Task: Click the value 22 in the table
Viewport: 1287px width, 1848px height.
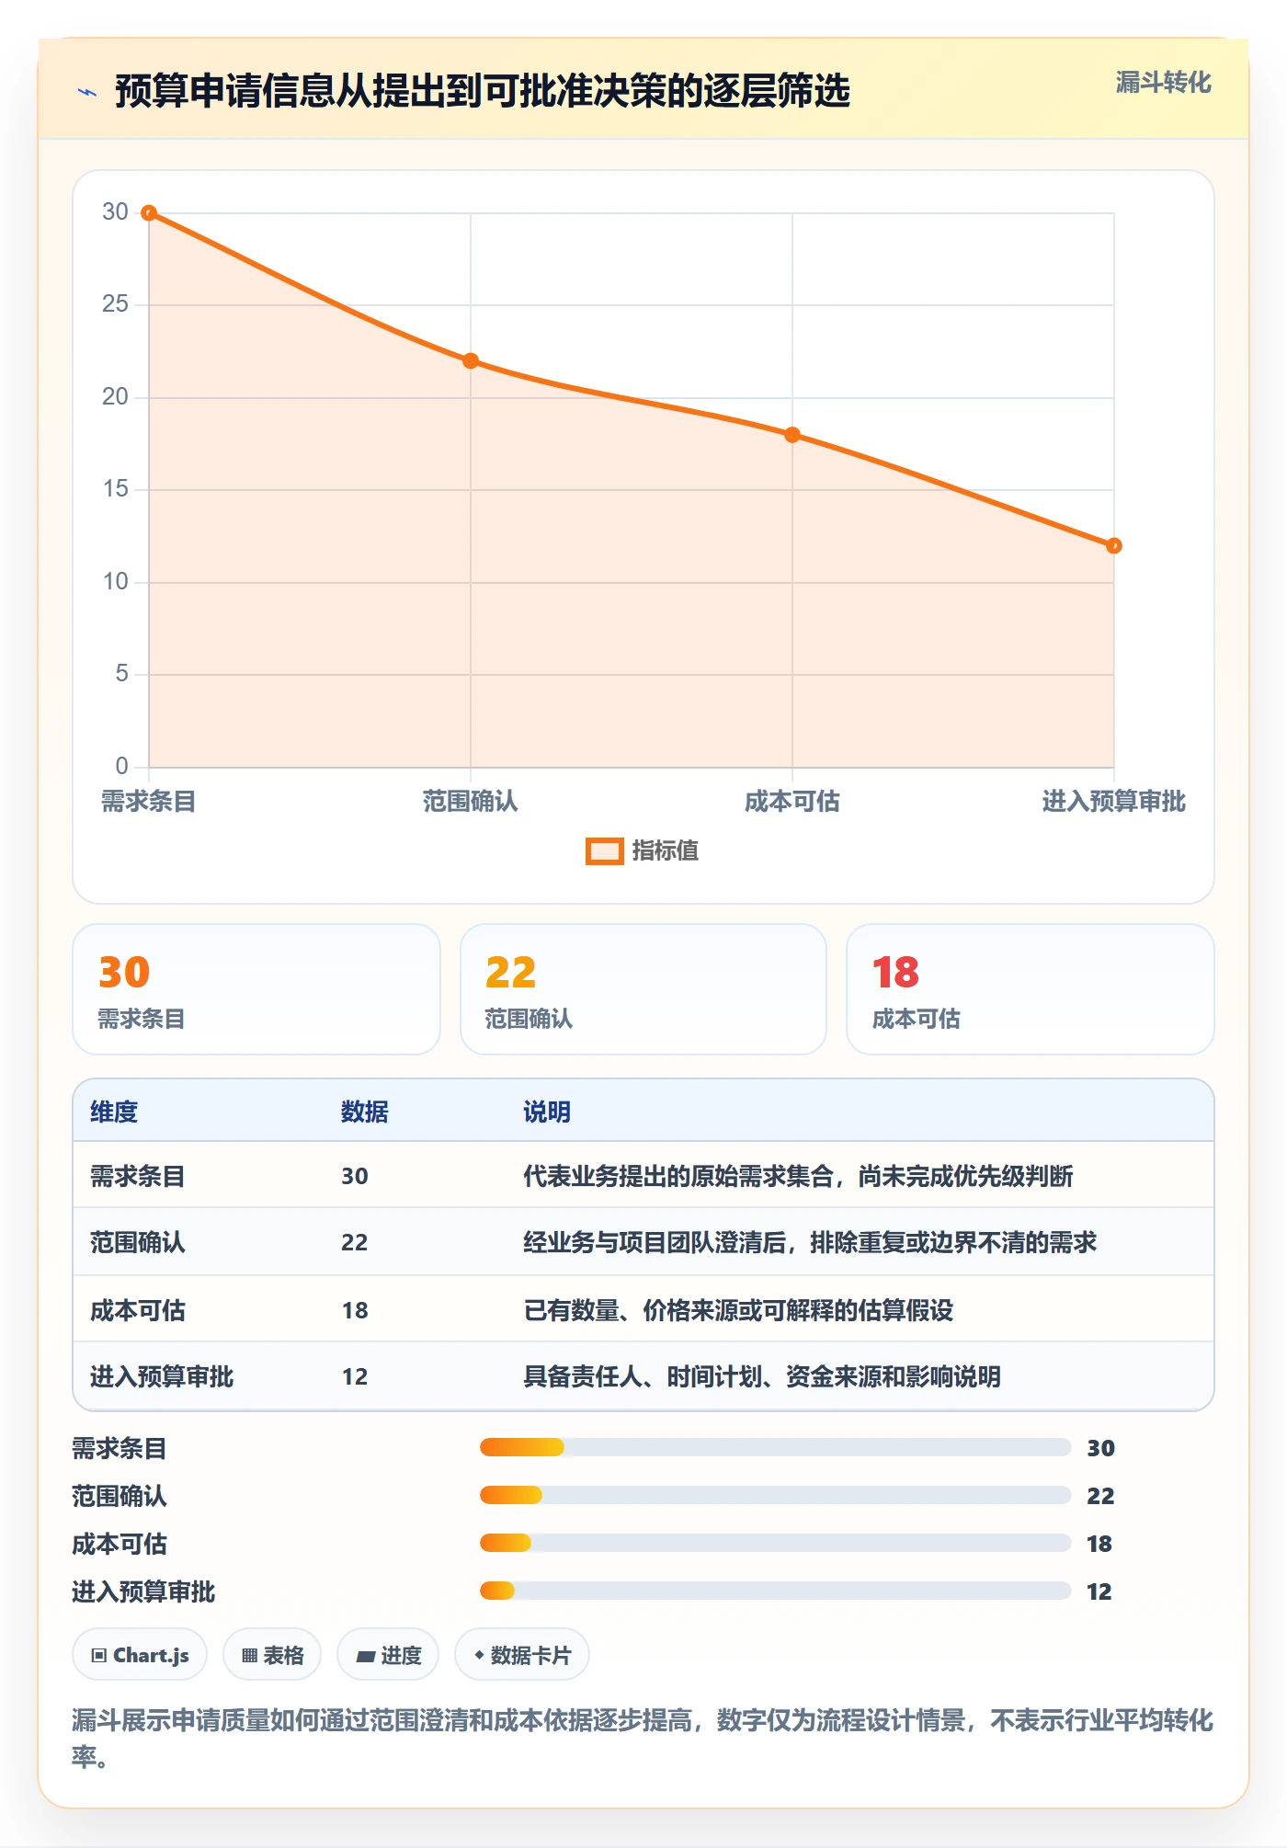Action: [355, 1242]
